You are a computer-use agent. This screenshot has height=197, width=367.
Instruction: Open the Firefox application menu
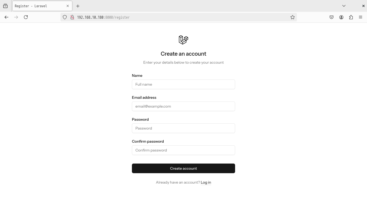coord(361,17)
